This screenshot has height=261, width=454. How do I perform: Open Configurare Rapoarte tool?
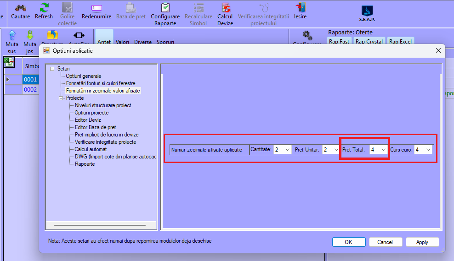[165, 8]
